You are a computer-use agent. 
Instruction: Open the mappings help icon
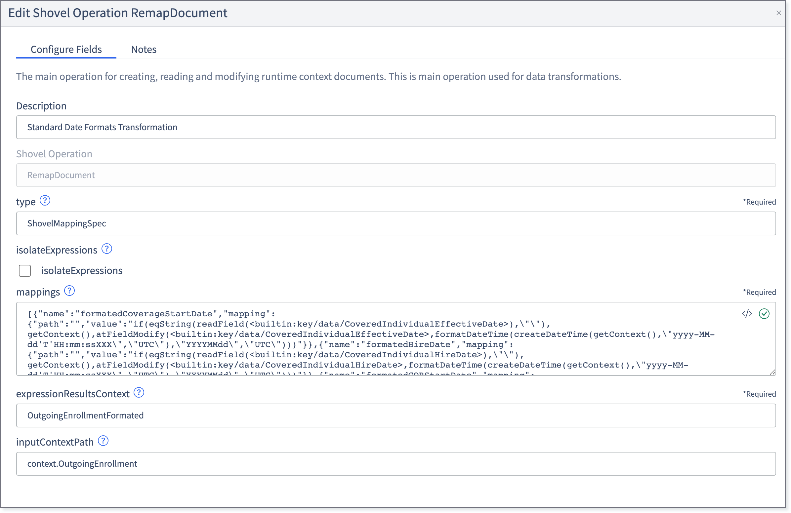(69, 291)
